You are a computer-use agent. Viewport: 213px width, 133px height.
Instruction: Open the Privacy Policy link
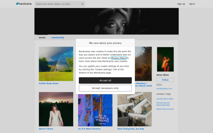[x=119, y=58]
